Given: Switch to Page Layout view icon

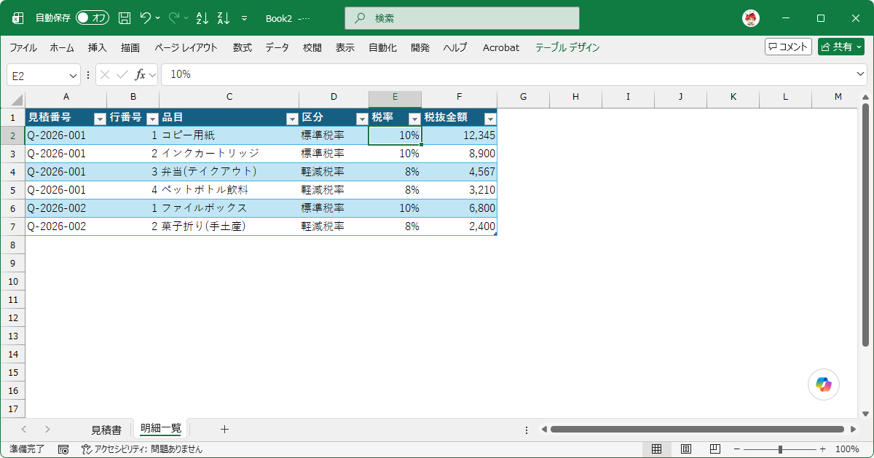Looking at the screenshot, I should click(x=685, y=449).
